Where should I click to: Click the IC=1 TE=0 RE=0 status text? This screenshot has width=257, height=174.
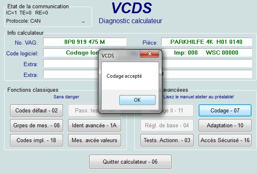coord(27,12)
